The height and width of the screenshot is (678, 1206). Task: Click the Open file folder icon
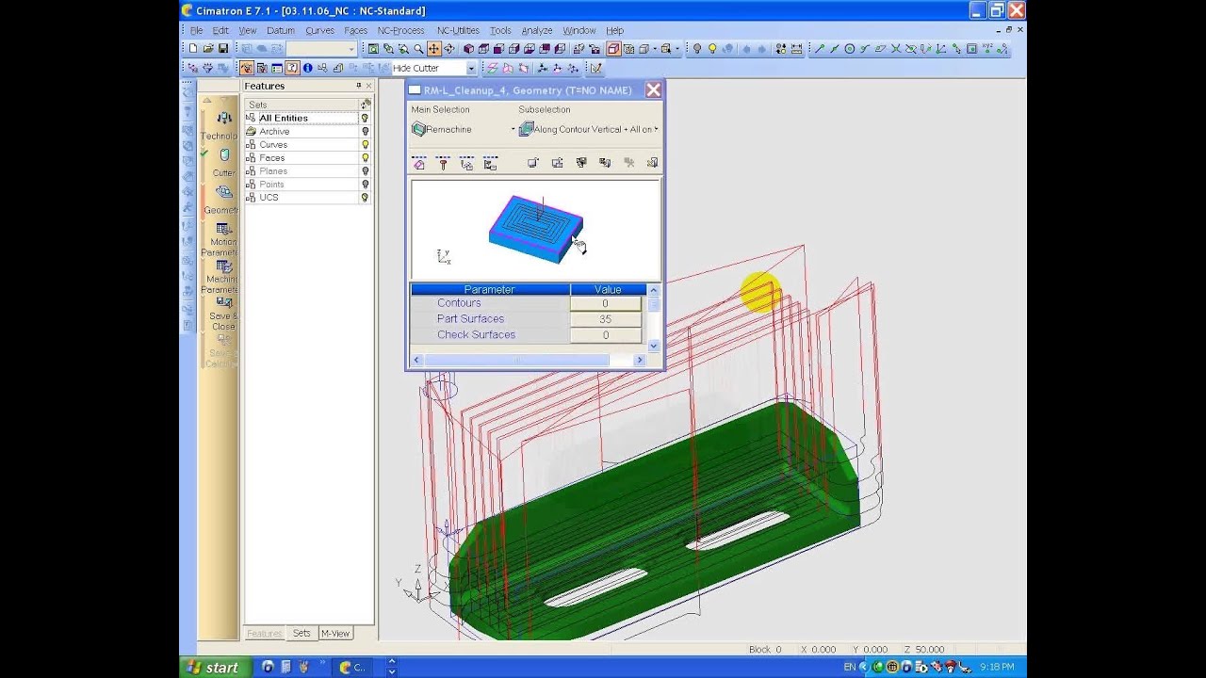[x=208, y=48]
